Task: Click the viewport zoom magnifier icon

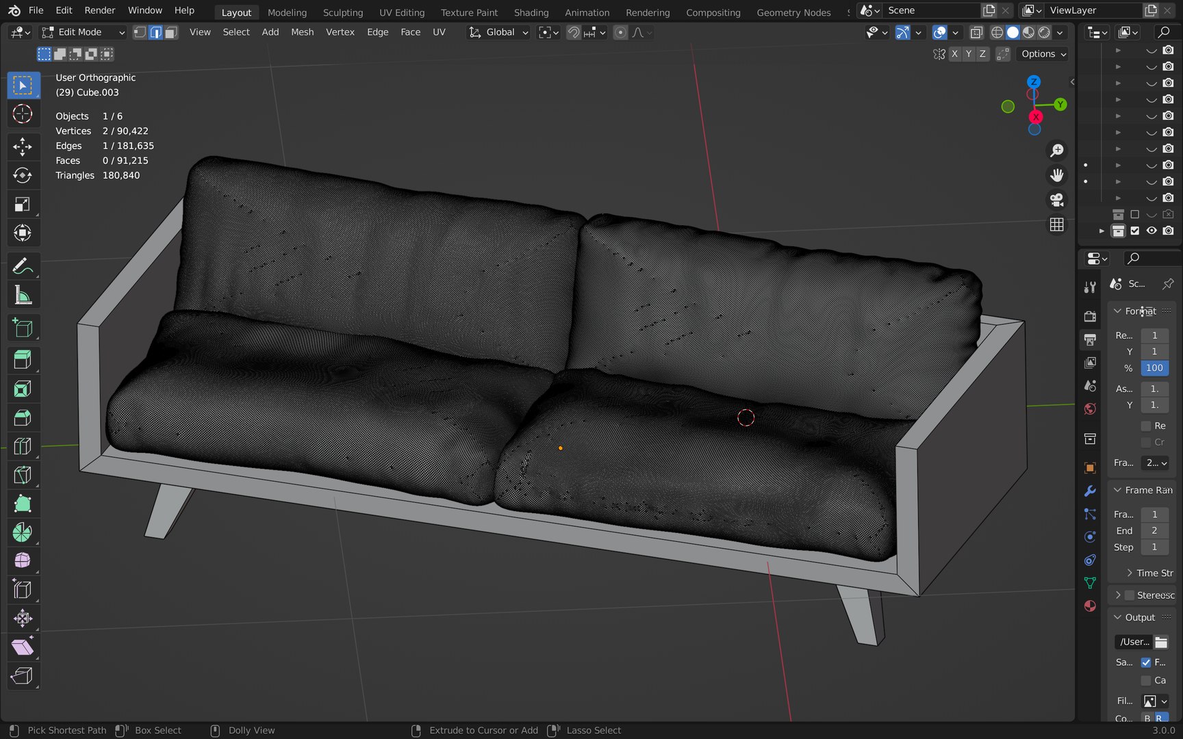Action: coord(1057,151)
